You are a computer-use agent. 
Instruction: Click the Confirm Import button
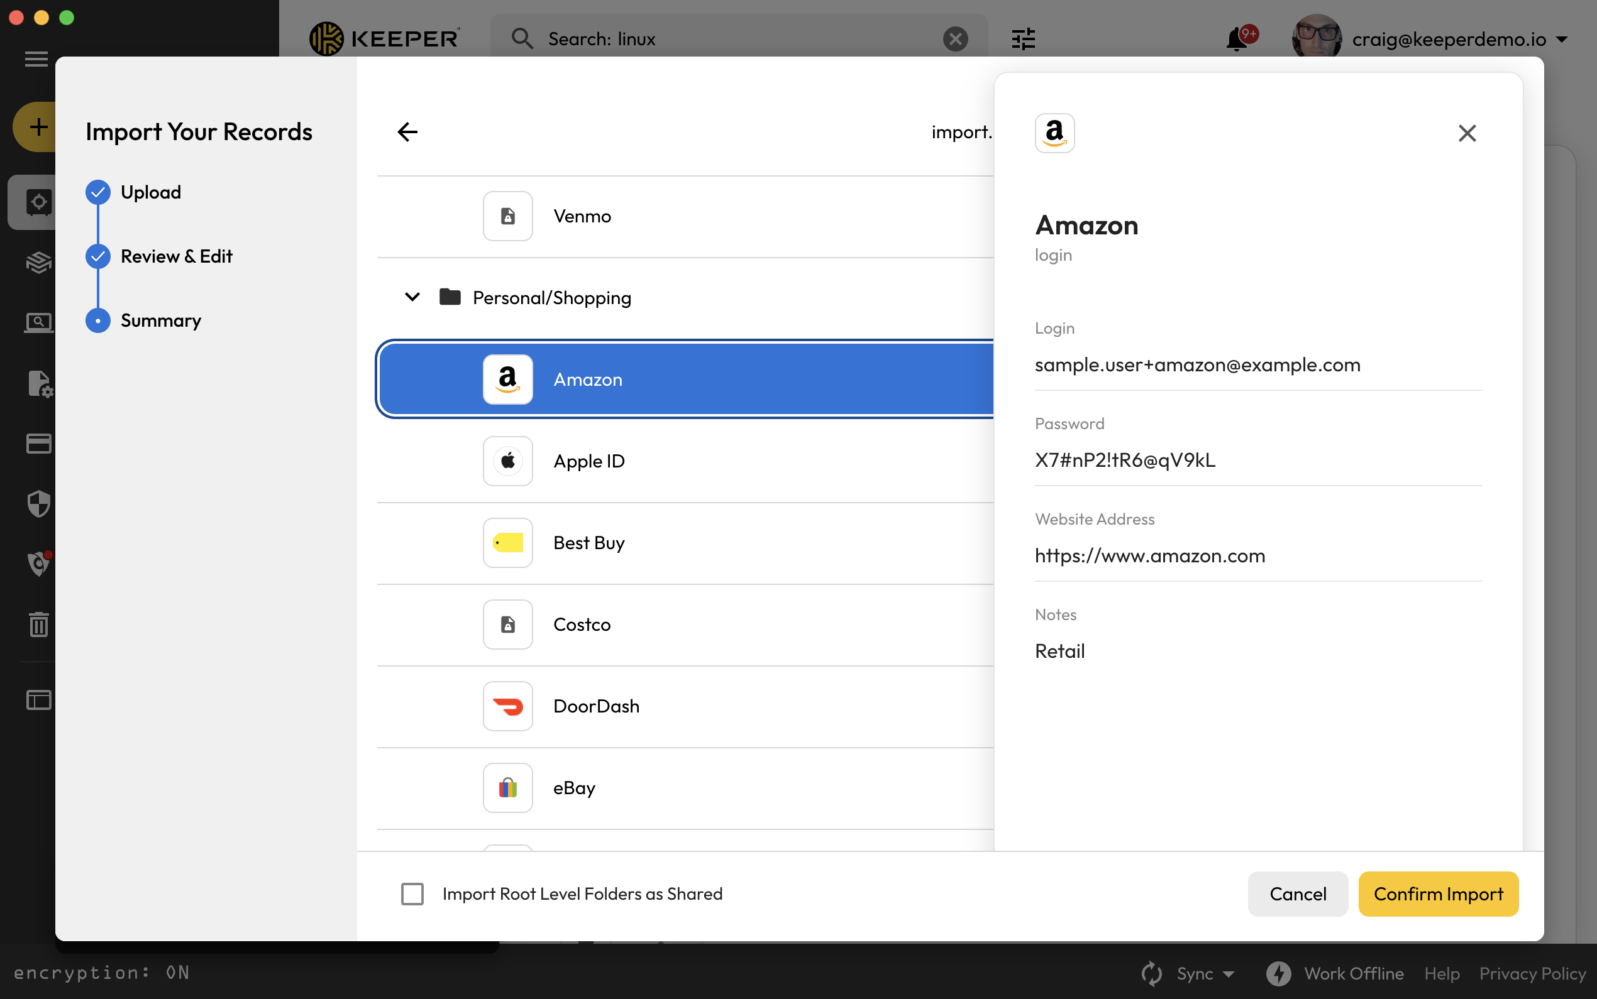[x=1438, y=894]
